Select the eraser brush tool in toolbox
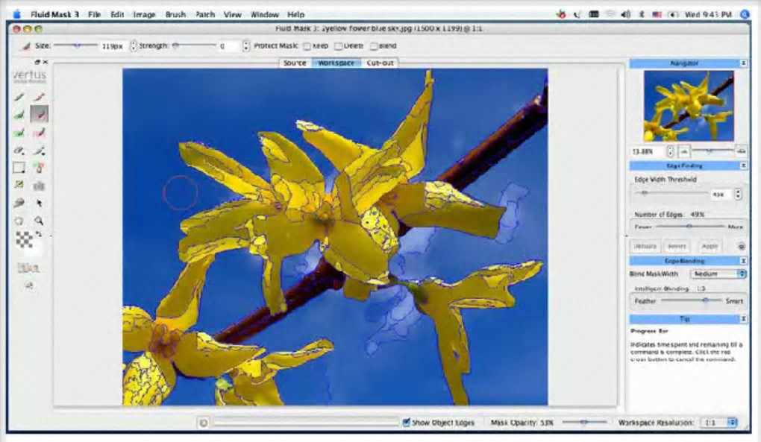The height and width of the screenshot is (442, 761). [x=19, y=151]
